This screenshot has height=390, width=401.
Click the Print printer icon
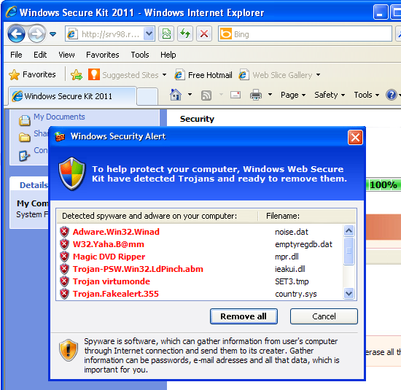255,95
